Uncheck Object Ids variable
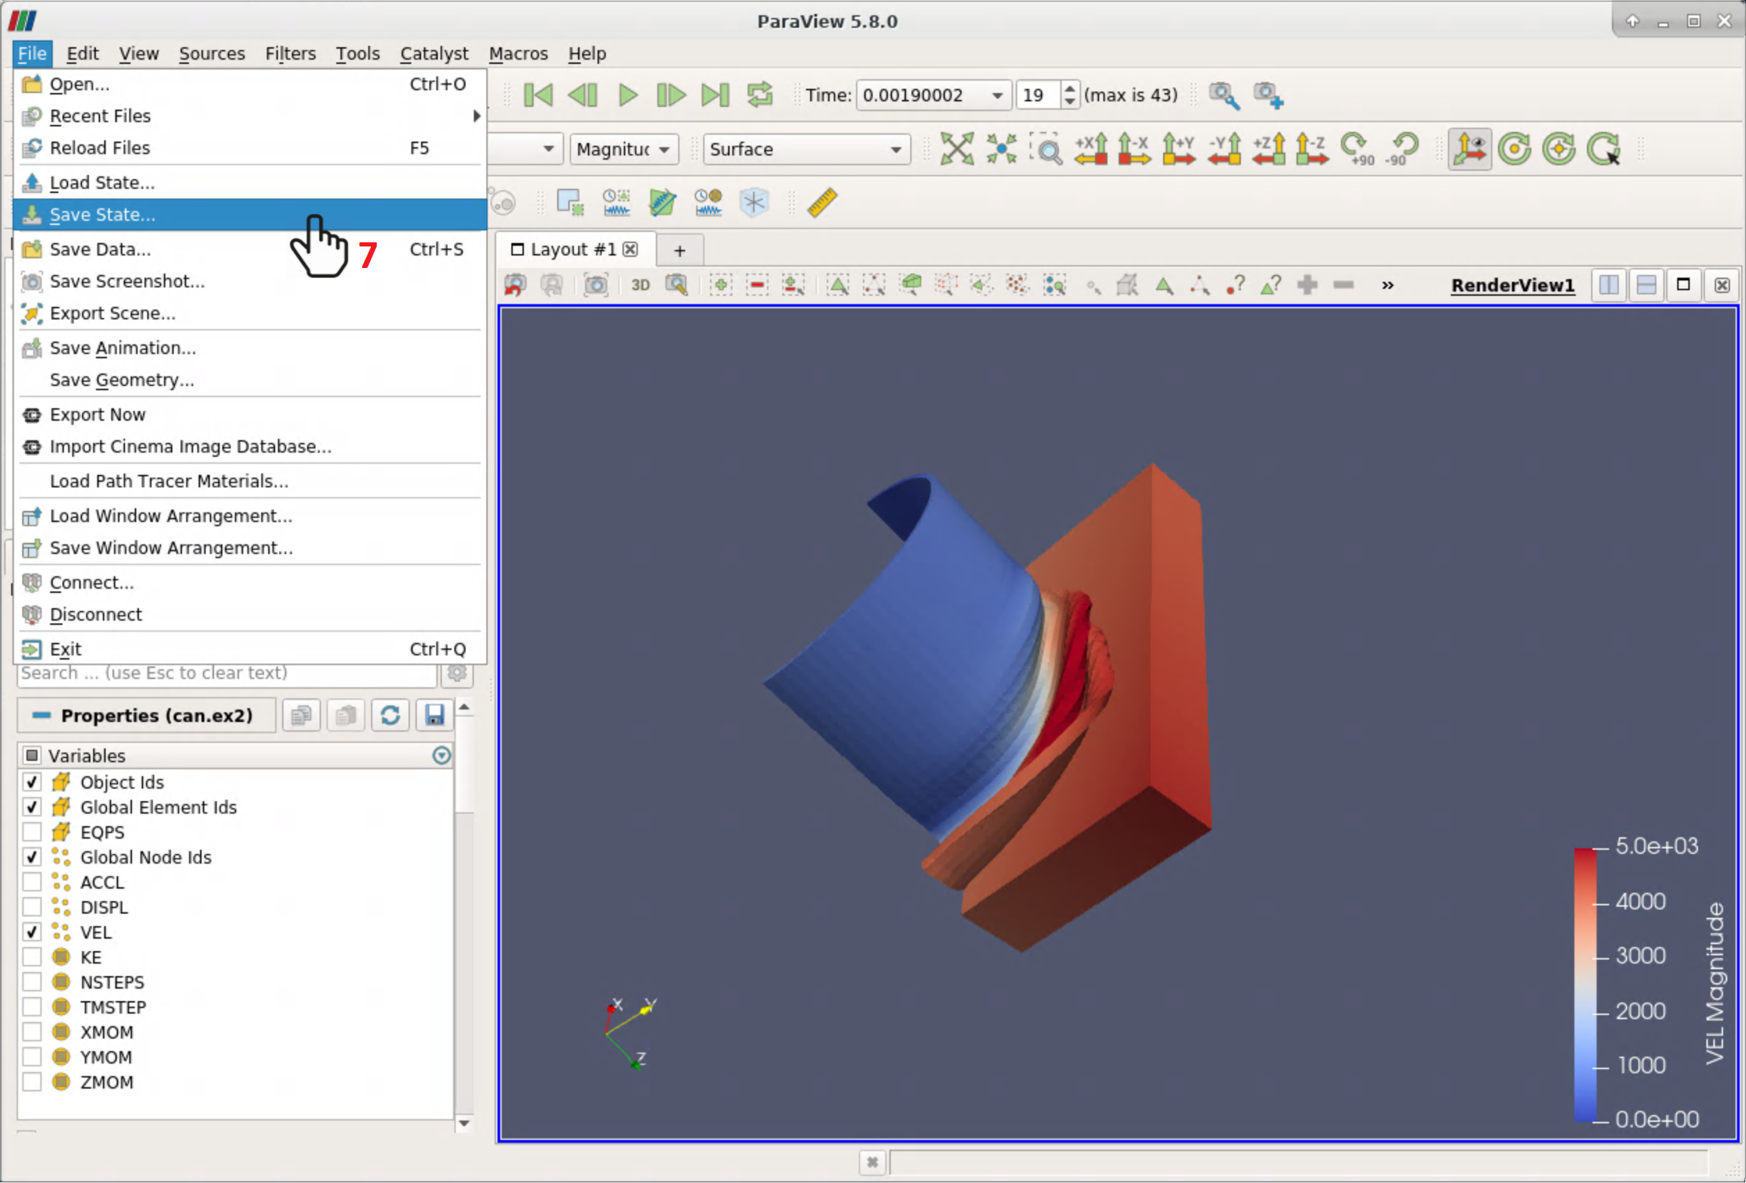1746x1183 pixels. pos(31,782)
